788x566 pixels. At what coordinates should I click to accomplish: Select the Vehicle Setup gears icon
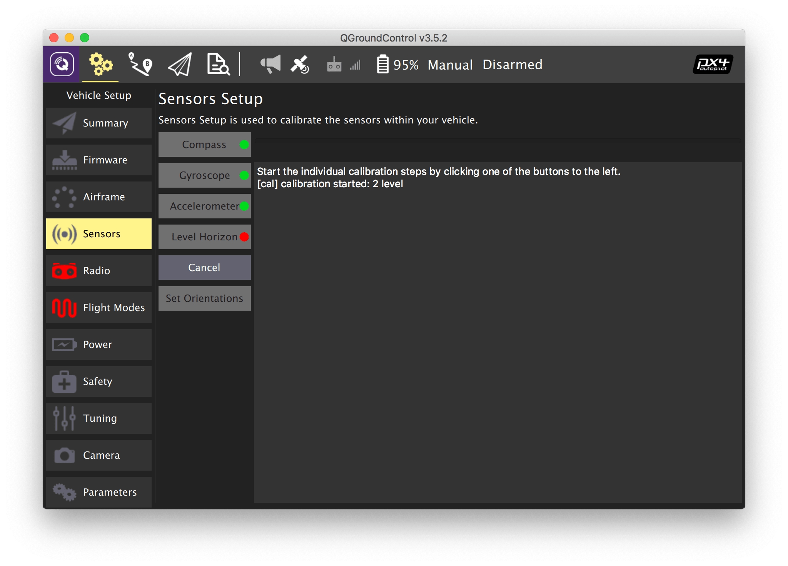pos(100,64)
